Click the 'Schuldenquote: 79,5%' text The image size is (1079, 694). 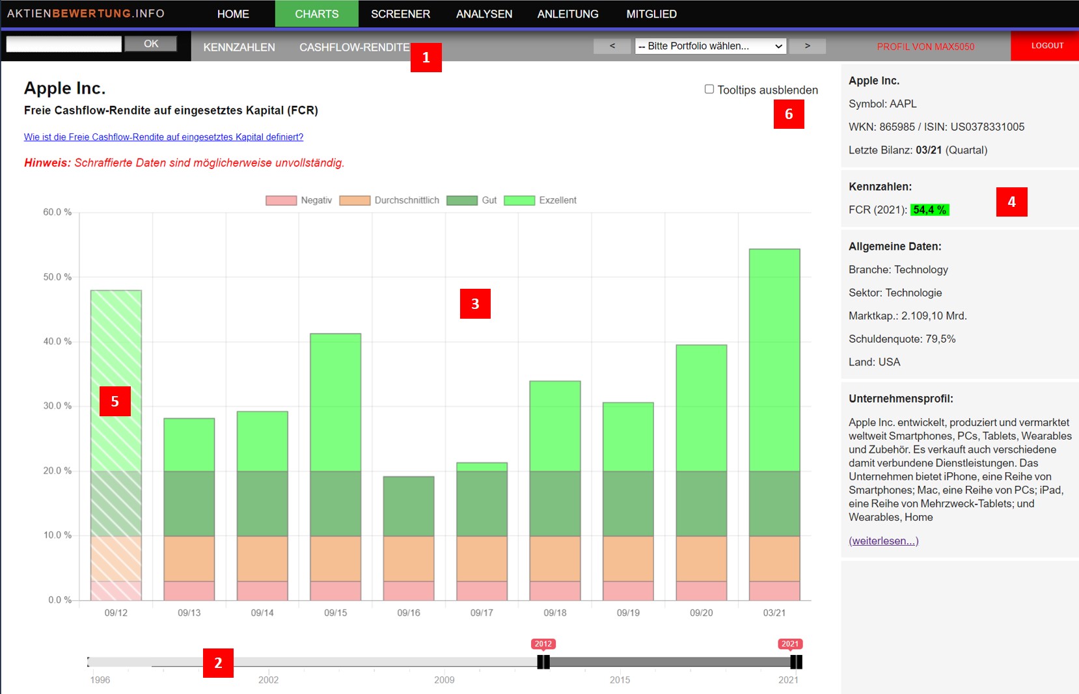pyautogui.click(x=902, y=339)
